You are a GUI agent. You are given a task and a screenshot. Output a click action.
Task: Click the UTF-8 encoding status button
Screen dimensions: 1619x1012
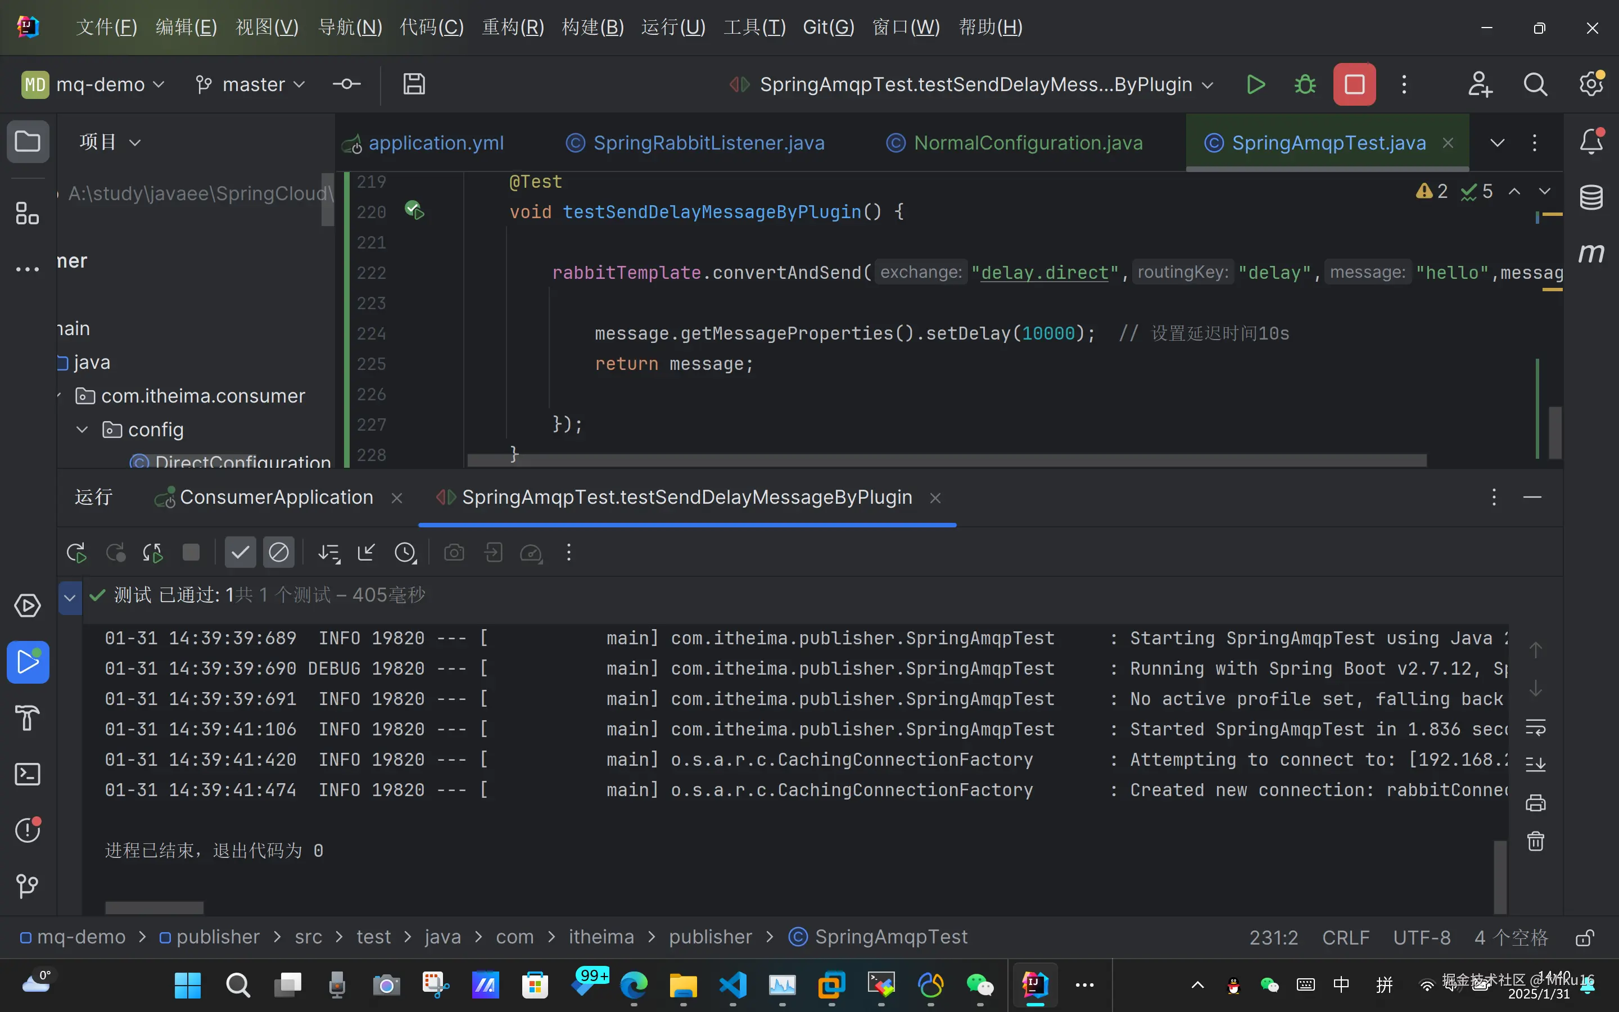(1422, 937)
